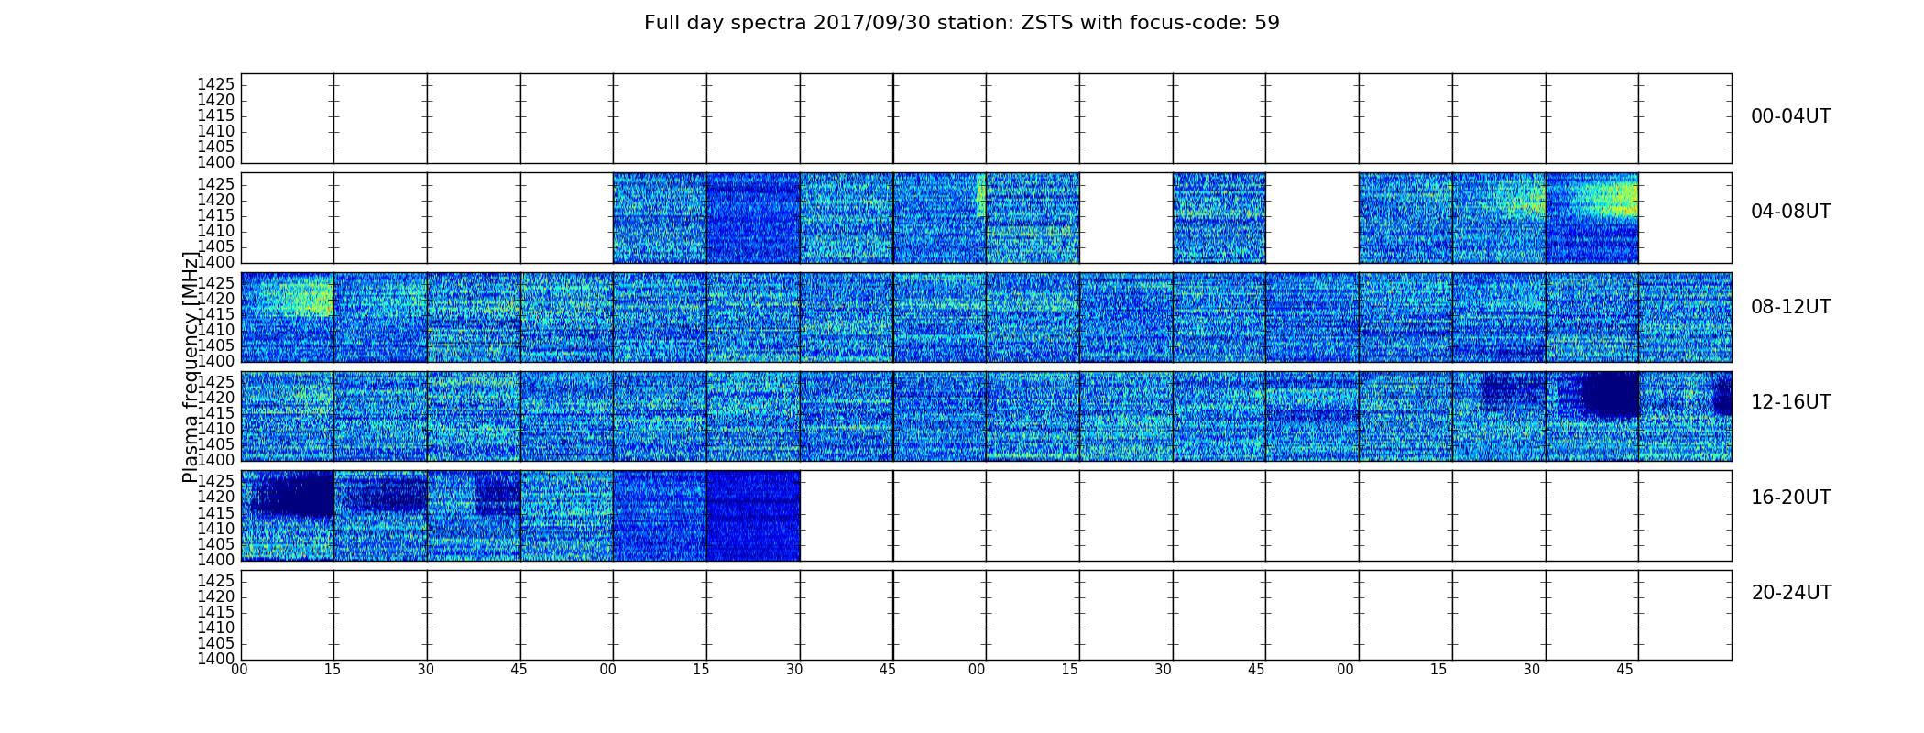Click the 1405 tick label in 20-24UT row
1924x733 pixels.
click(x=216, y=643)
